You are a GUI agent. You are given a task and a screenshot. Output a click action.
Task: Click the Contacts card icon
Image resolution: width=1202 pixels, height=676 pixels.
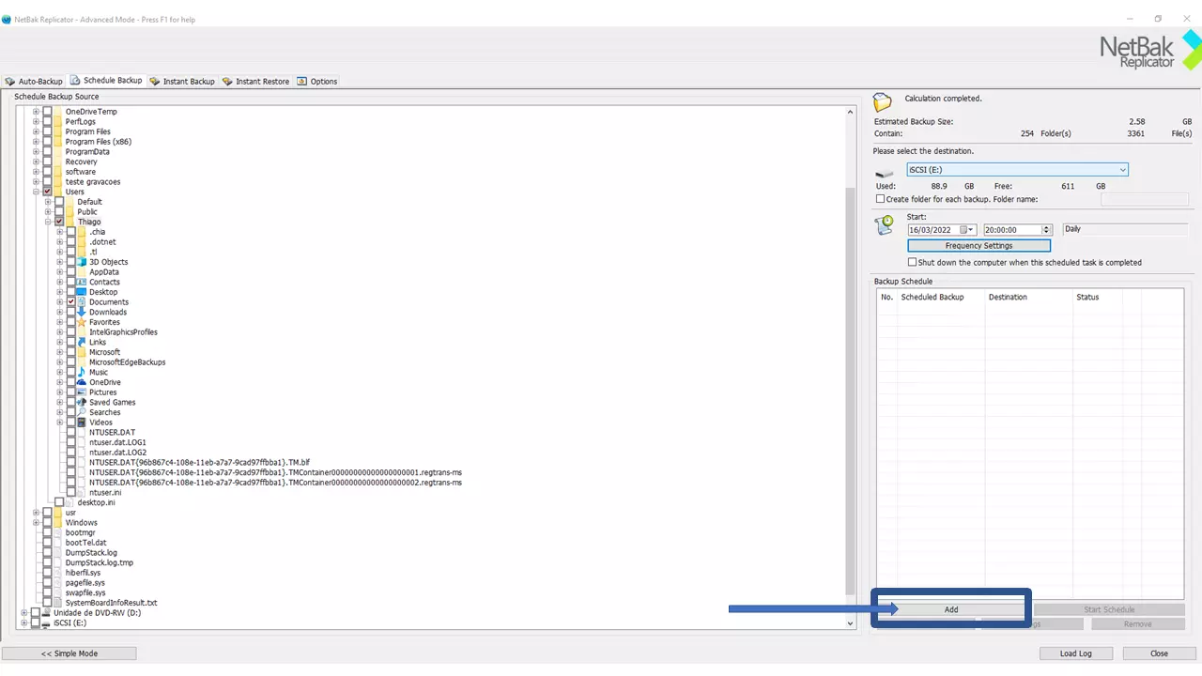(82, 282)
